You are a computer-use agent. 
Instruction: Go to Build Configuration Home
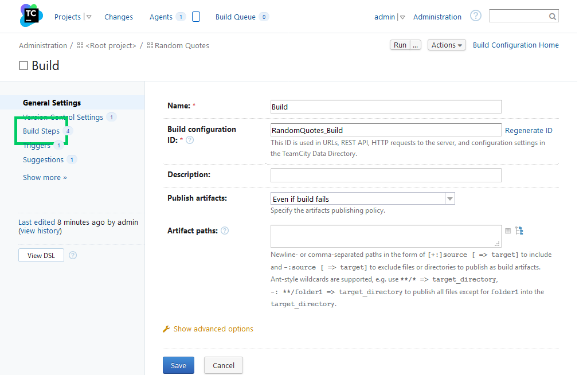pyautogui.click(x=515, y=45)
